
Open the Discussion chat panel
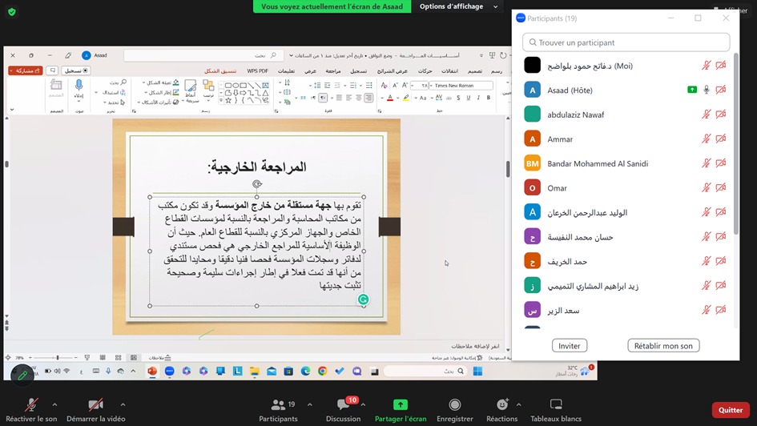click(x=343, y=405)
